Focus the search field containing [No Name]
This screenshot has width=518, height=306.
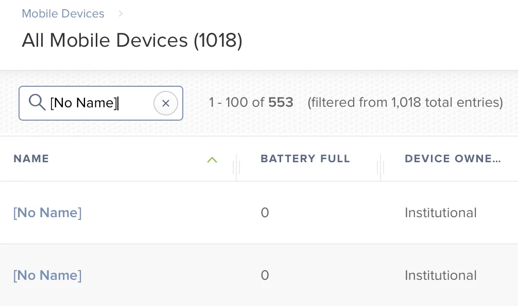tap(101, 103)
